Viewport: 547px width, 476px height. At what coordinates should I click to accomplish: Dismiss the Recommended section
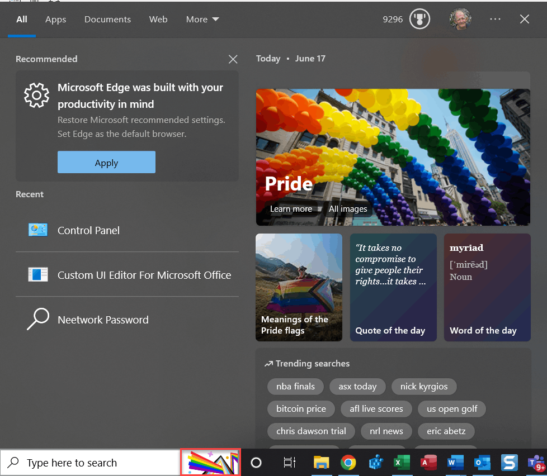click(x=233, y=59)
